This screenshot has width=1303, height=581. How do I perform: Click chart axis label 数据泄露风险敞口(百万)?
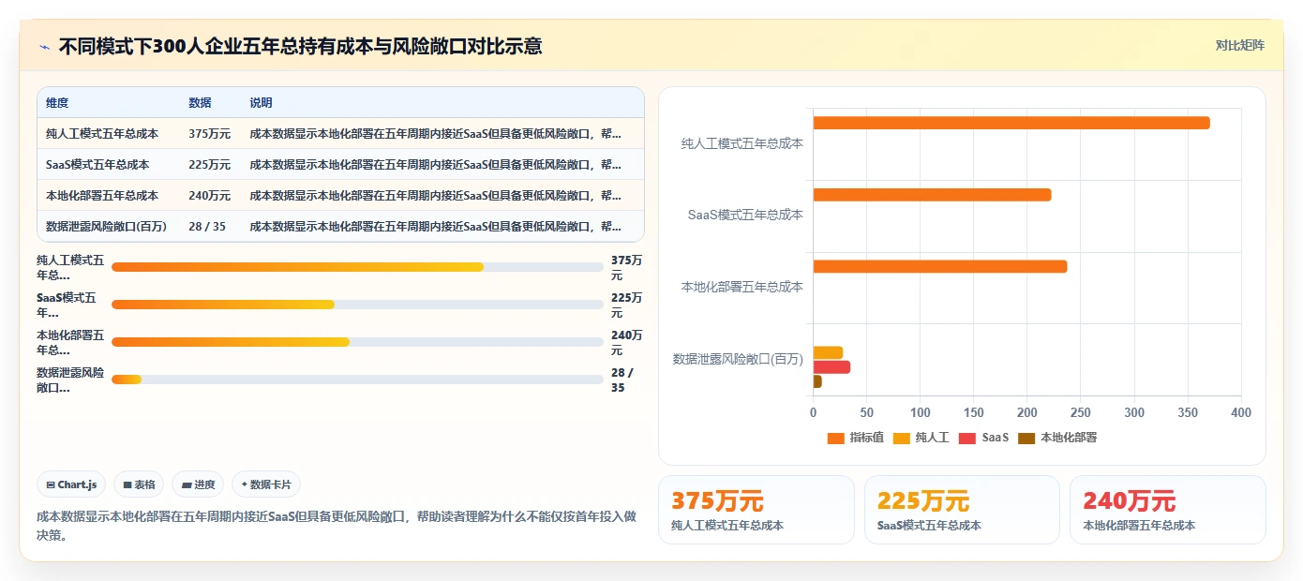(738, 359)
